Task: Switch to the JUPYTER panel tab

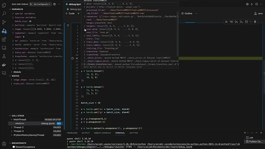Action: tap(134, 133)
